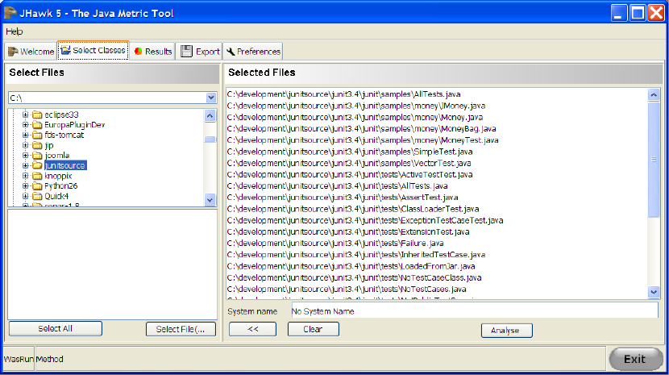
Task: Select the SimpleTest.java file entry
Action: click(x=350, y=152)
